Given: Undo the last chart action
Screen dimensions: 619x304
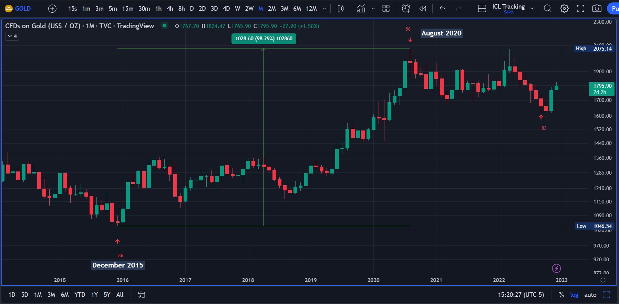Looking at the screenshot, I should click(x=443, y=9).
